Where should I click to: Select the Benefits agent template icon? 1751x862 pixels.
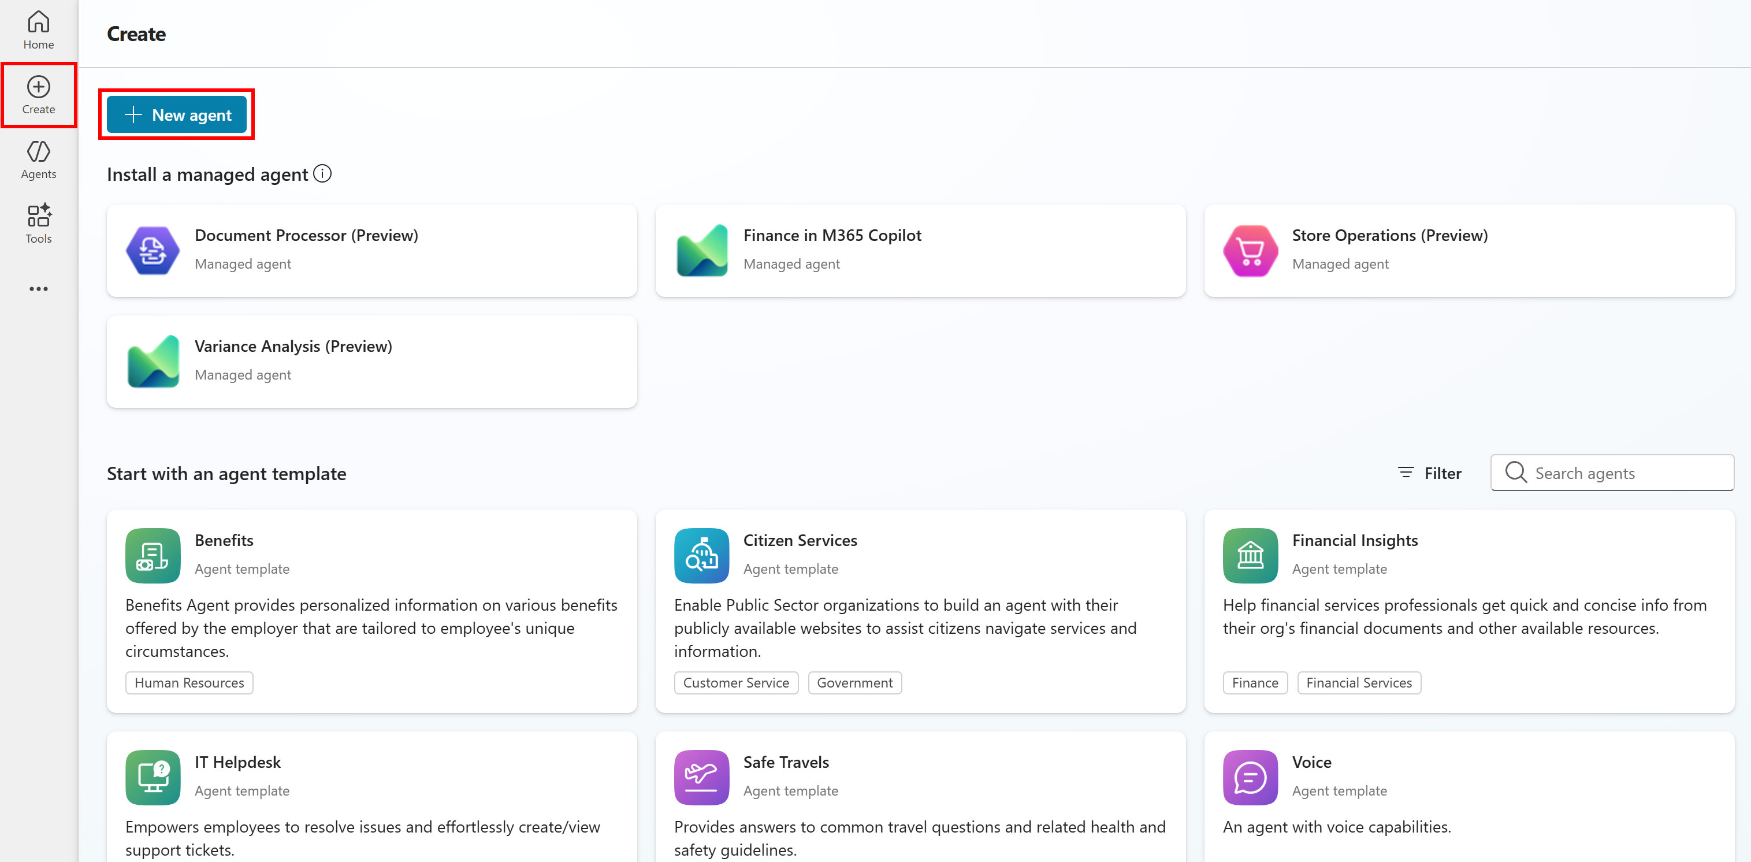153,555
